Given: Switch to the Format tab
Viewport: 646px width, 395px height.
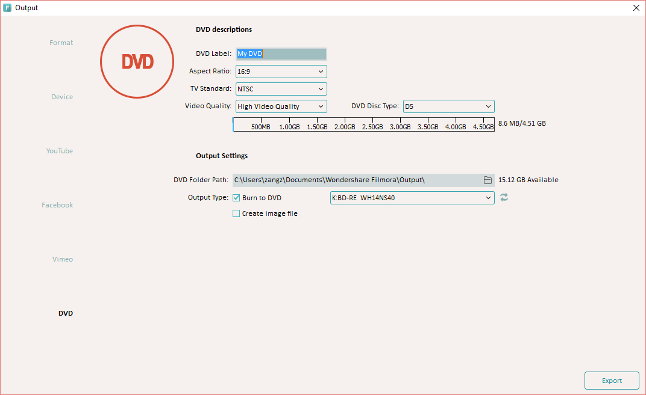Looking at the screenshot, I should pyautogui.click(x=61, y=43).
